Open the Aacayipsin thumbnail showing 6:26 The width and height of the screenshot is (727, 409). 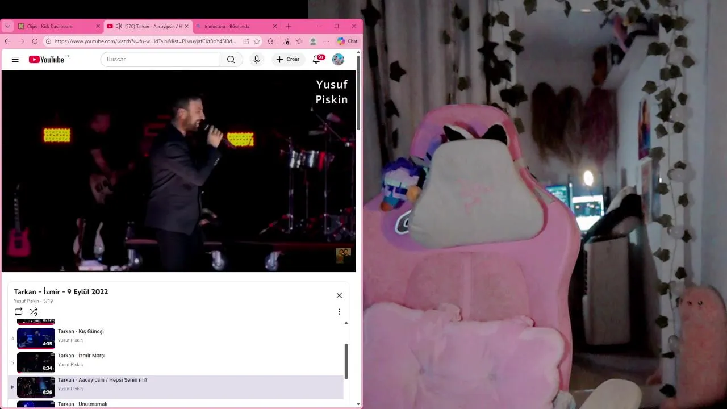tap(36, 387)
